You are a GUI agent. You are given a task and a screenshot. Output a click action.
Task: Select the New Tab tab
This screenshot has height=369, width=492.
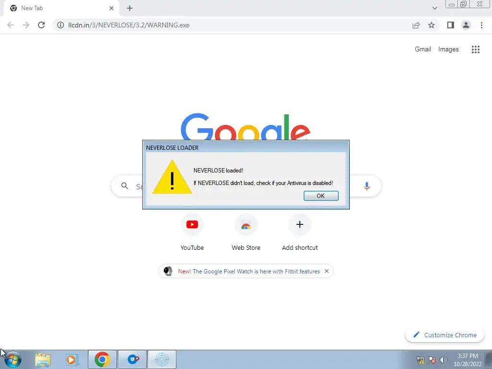tap(61, 8)
